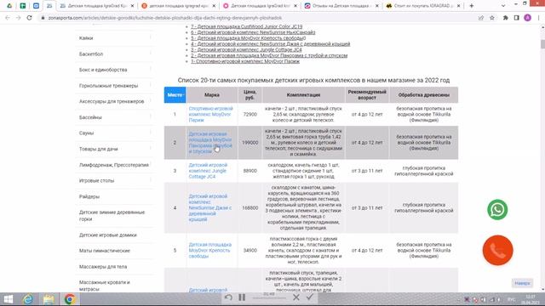
Task: Finish recording with checkmark icon
Action: tap(310, 297)
